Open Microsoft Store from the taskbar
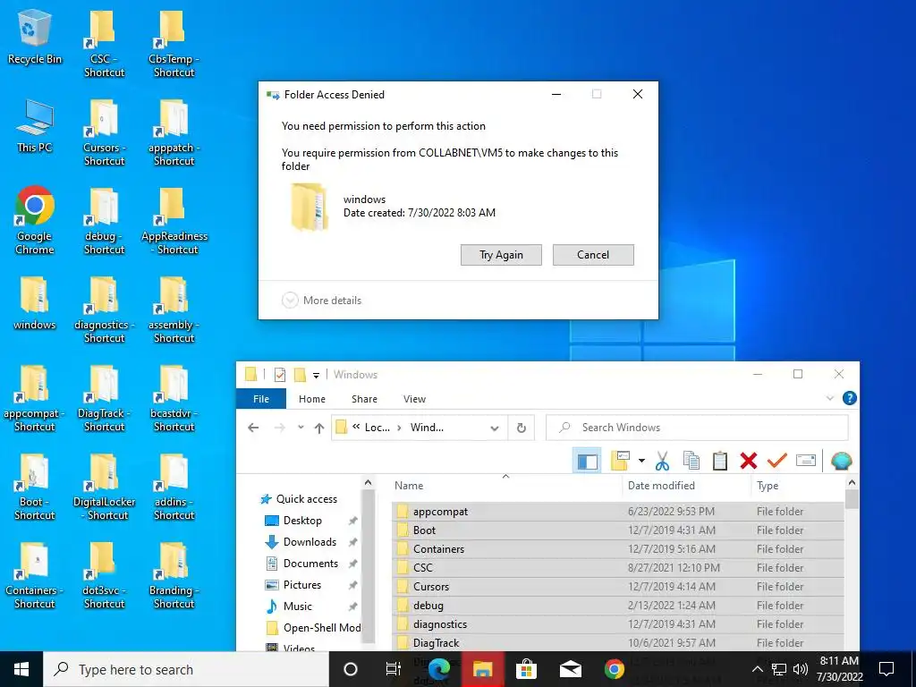The width and height of the screenshot is (916, 687). click(526, 669)
